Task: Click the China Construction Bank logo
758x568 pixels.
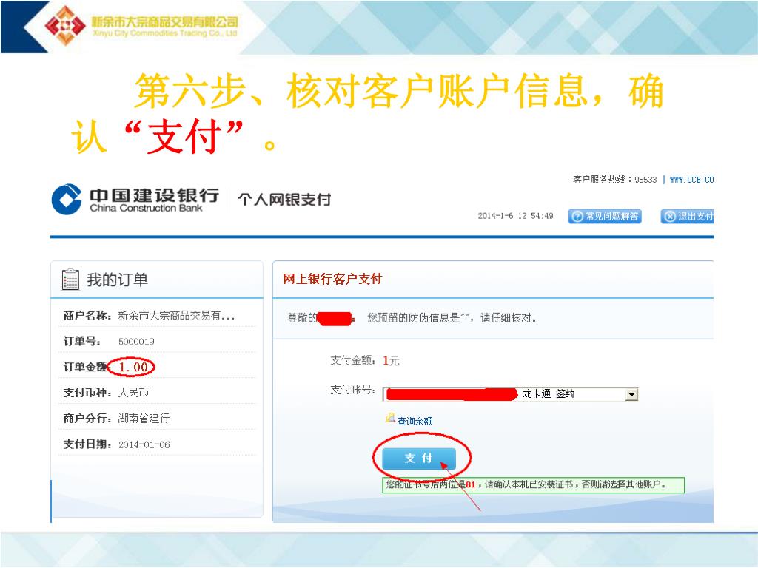Action: pos(135,200)
